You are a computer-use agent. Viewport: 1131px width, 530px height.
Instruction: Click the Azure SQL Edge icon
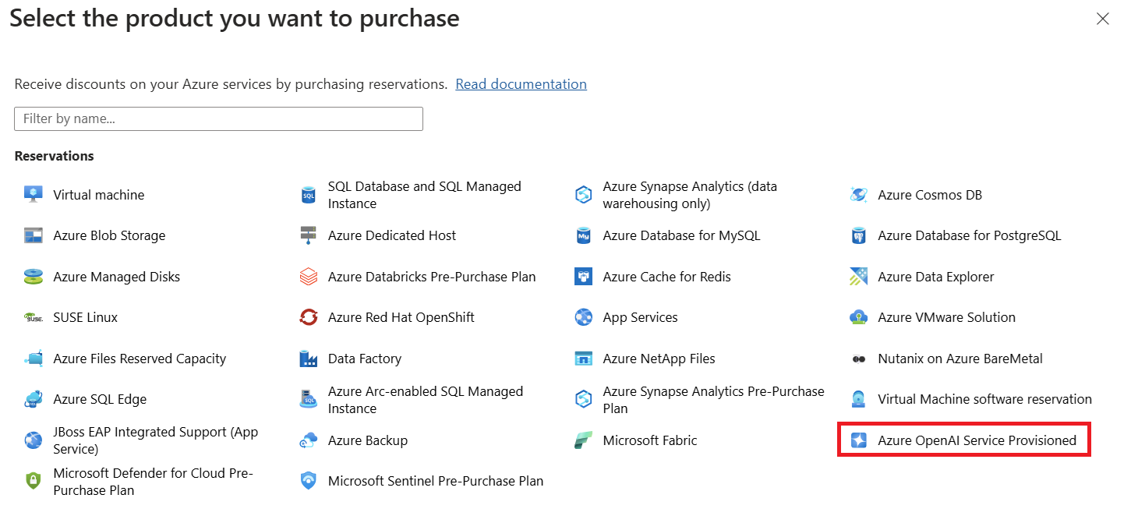click(33, 399)
